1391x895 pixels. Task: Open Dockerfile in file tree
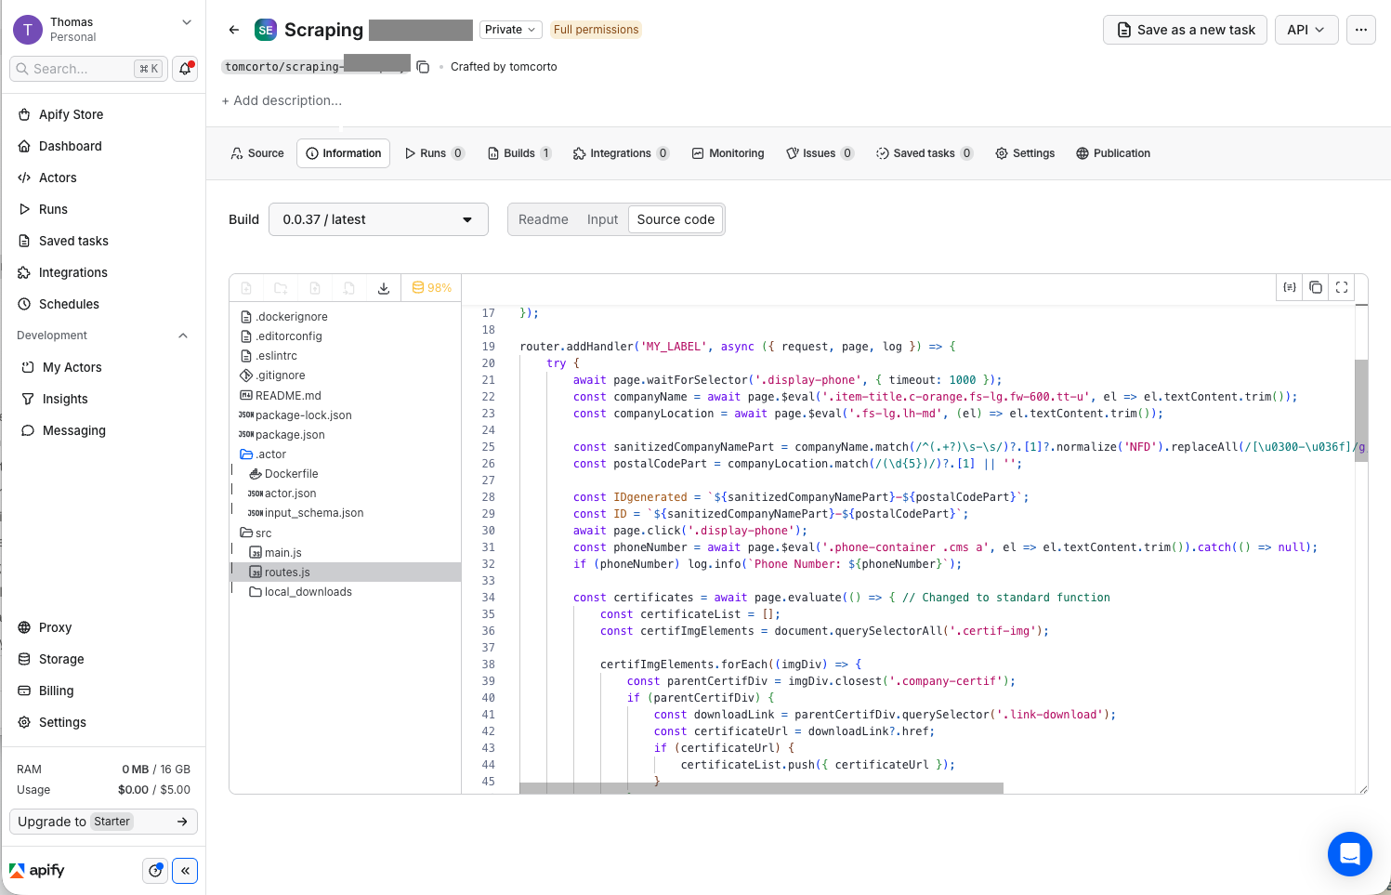point(283,474)
